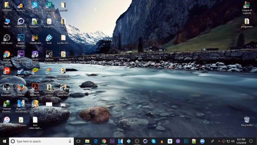Switch to Chrome in taskbar
This screenshot has height=145, width=257.
pyautogui.click(x=104, y=141)
